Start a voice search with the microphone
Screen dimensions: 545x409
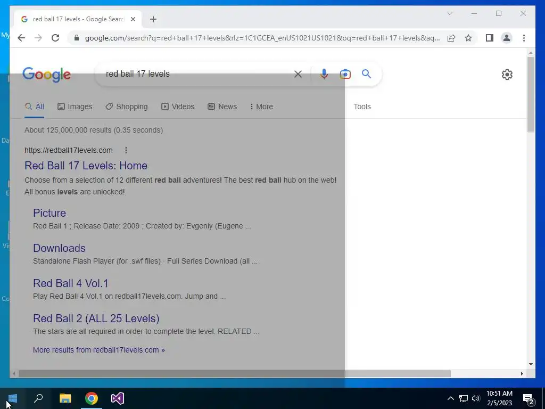click(x=324, y=73)
